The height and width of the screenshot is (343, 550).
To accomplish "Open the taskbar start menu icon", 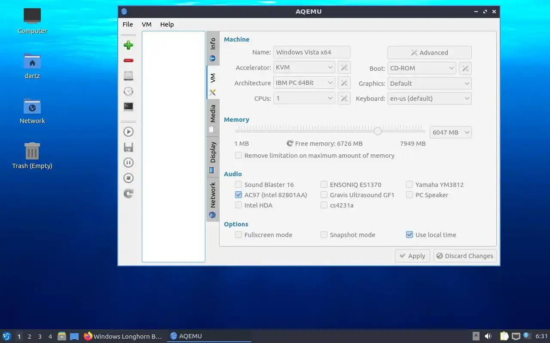I will (x=6, y=336).
